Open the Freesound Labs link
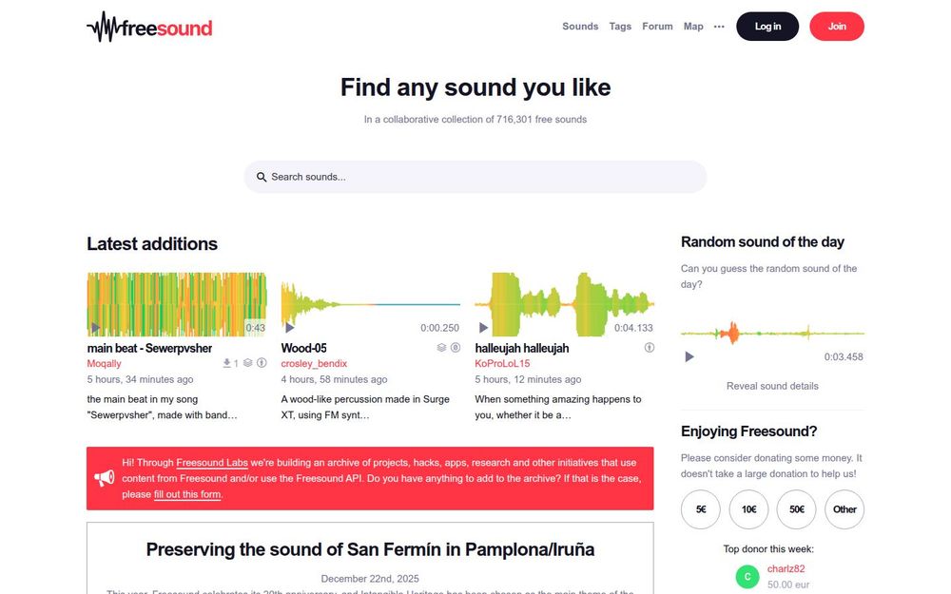951x594 pixels. pyautogui.click(x=212, y=463)
